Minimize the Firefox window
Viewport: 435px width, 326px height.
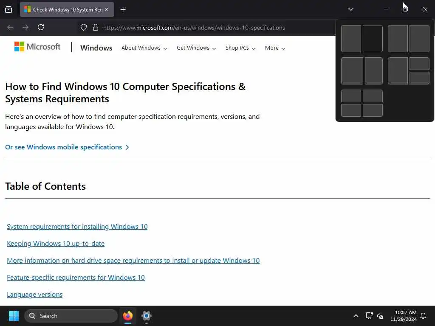pos(386,9)
